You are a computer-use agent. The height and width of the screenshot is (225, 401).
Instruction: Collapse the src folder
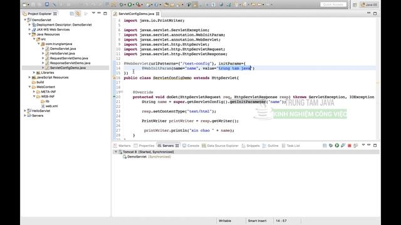tap(34, 39)
